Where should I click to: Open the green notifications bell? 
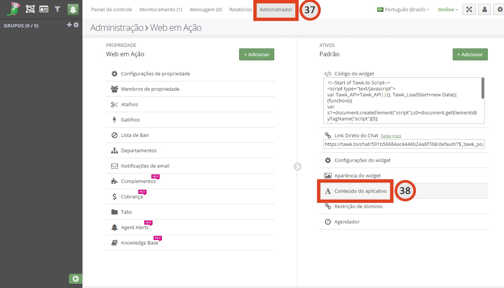click(x=73, y=10)
